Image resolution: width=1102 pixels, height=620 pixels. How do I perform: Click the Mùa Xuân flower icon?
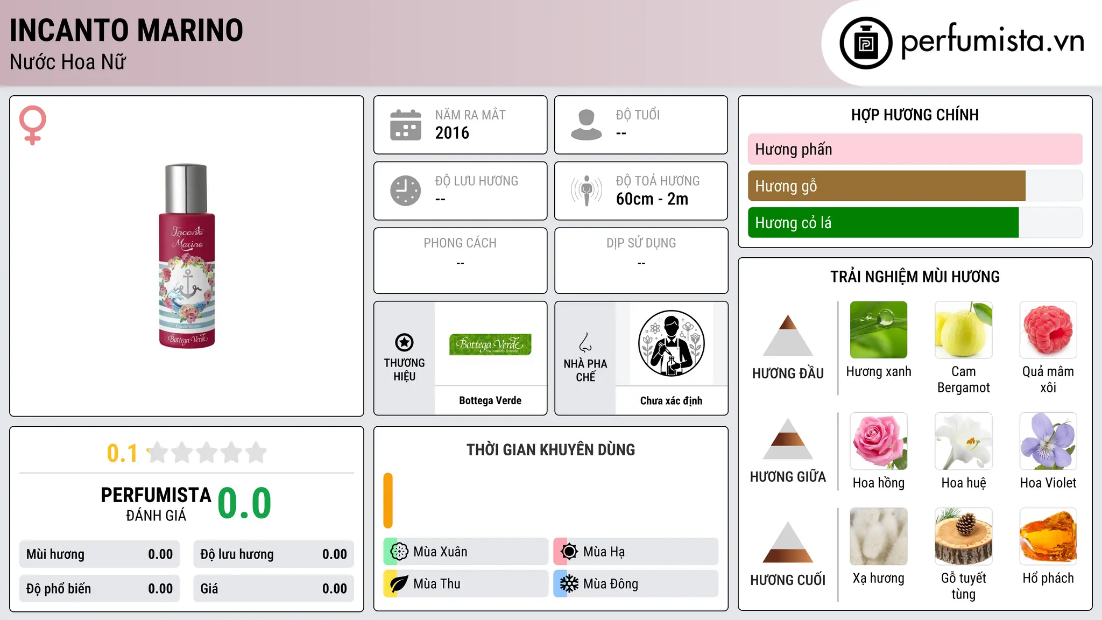coord(399,552)
